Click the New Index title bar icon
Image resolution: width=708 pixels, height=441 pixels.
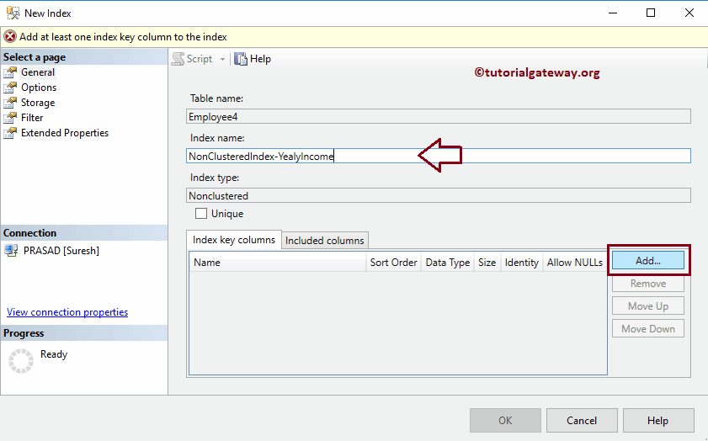pyautogui.click(x=13, y=13)
